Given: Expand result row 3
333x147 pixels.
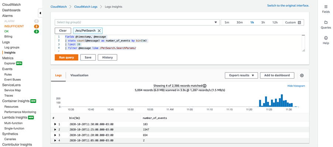Looking at the screenshot, I should pos(55,135).
